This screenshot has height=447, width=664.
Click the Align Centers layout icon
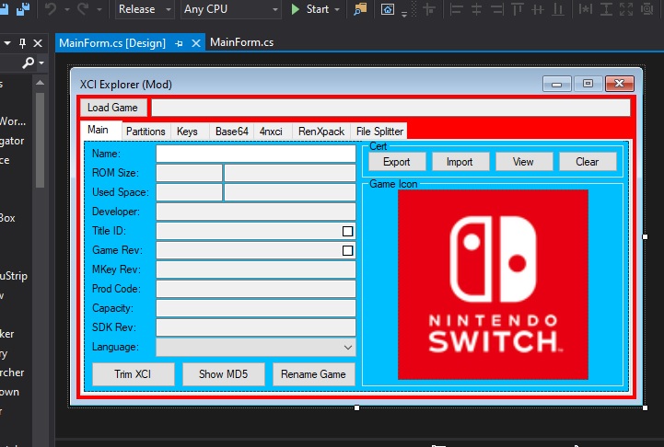(476, 9)
